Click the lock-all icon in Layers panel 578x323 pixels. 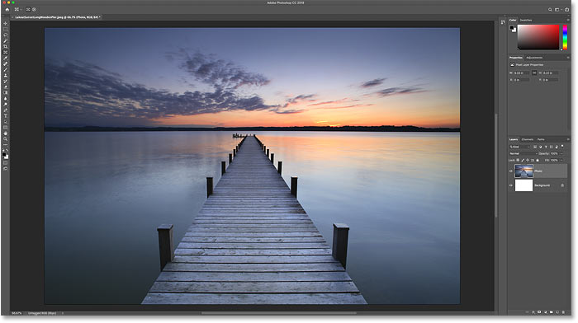[x=538, y=160]
